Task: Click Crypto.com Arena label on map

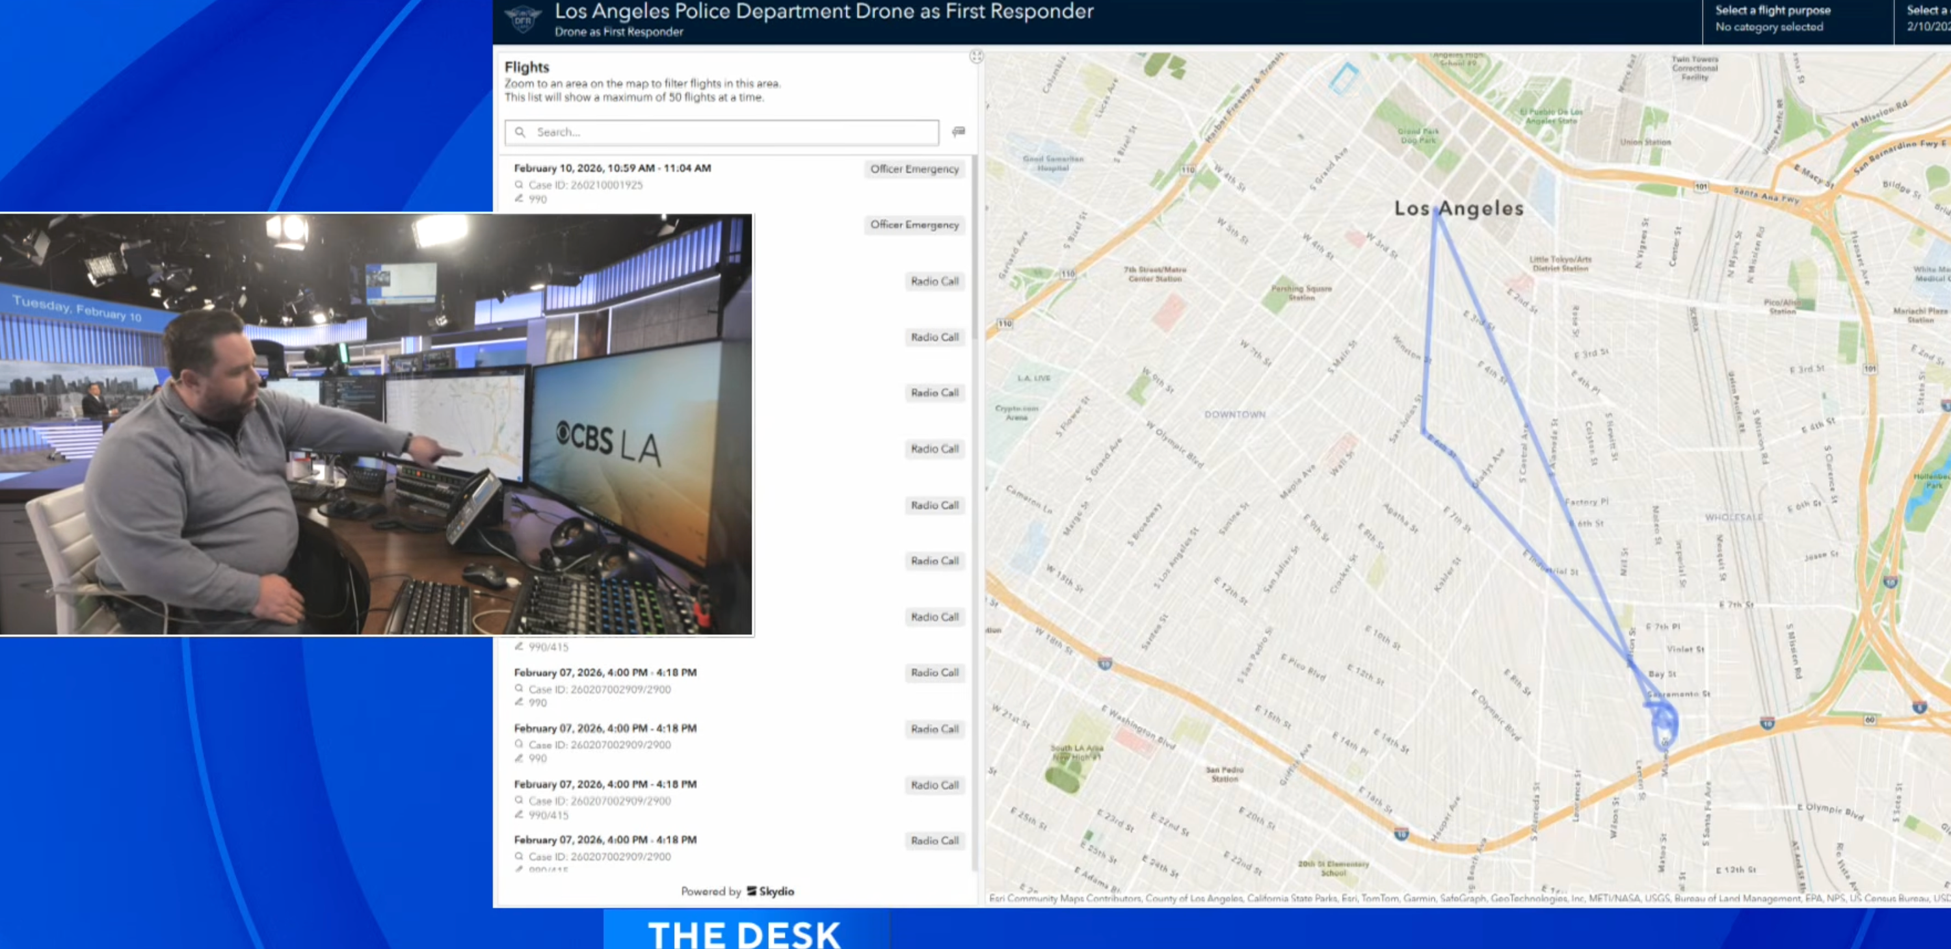Action: click(x=1016, y=413)
